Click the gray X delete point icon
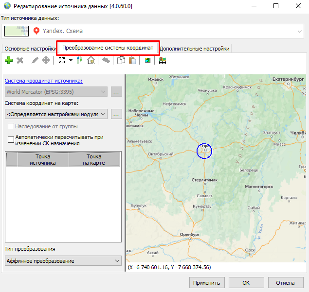Screen dimensions: 309x292 [x=20, y=61]
